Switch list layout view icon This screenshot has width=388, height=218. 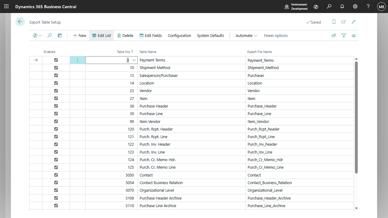(x=353, y=35)
